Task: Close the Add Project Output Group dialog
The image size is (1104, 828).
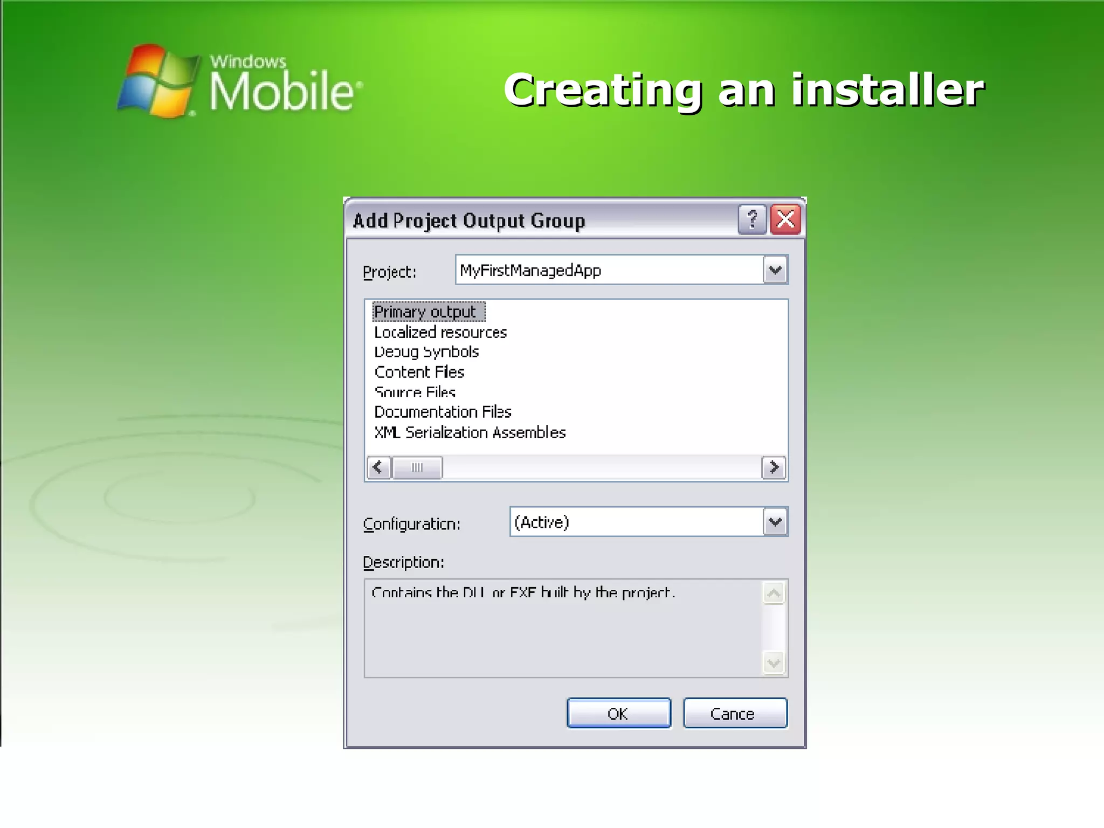Action: point(785,220)
